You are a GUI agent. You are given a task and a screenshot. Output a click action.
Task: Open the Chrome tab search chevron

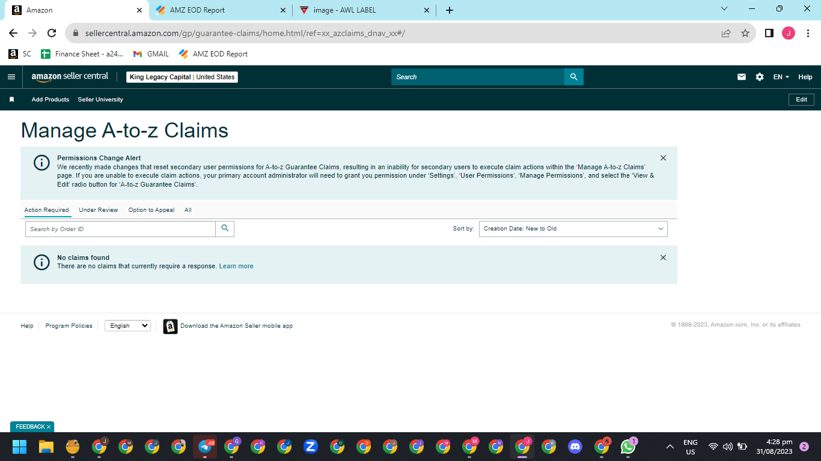[x=724, y=9]
